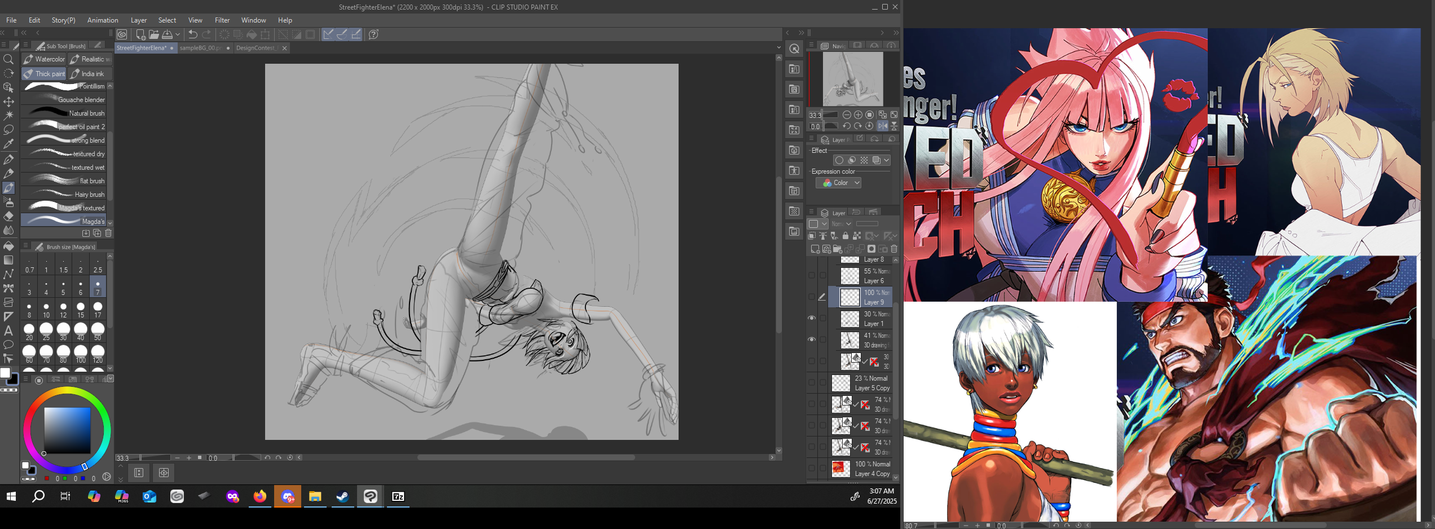Zoom in using Navigator plus icon

(x=858, y=114)
